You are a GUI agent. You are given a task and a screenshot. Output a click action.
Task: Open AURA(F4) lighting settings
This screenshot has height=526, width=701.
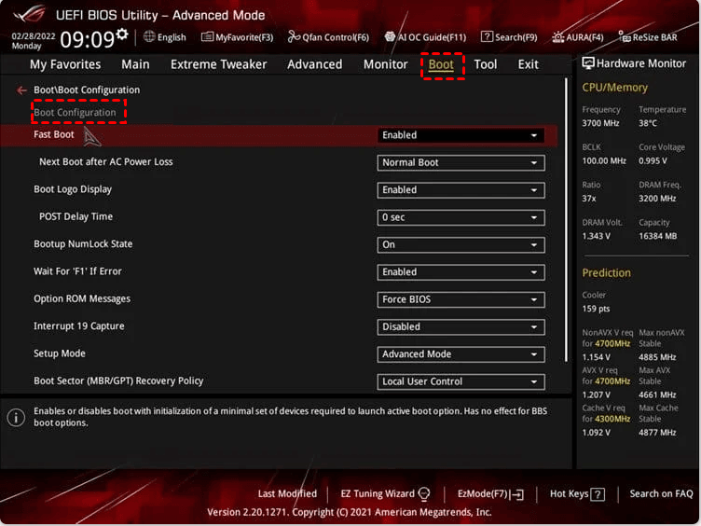pyautogui.click(x=578, y=37)
